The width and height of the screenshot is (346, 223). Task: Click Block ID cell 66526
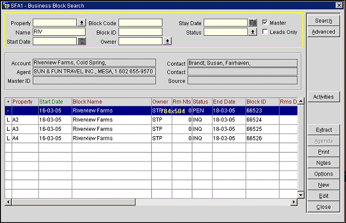263,138
